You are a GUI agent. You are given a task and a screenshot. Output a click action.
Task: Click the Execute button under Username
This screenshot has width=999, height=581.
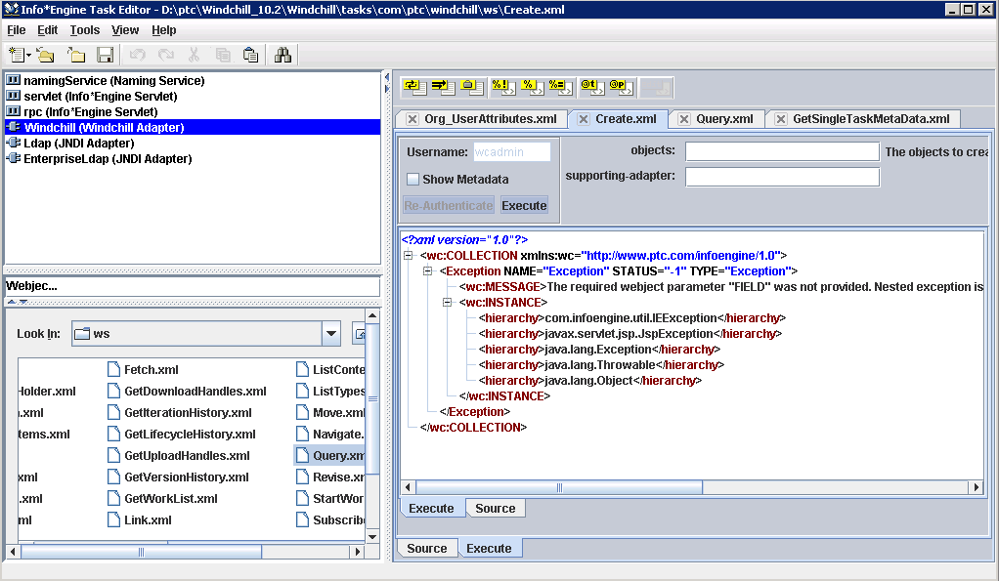(x=524, y=205)
